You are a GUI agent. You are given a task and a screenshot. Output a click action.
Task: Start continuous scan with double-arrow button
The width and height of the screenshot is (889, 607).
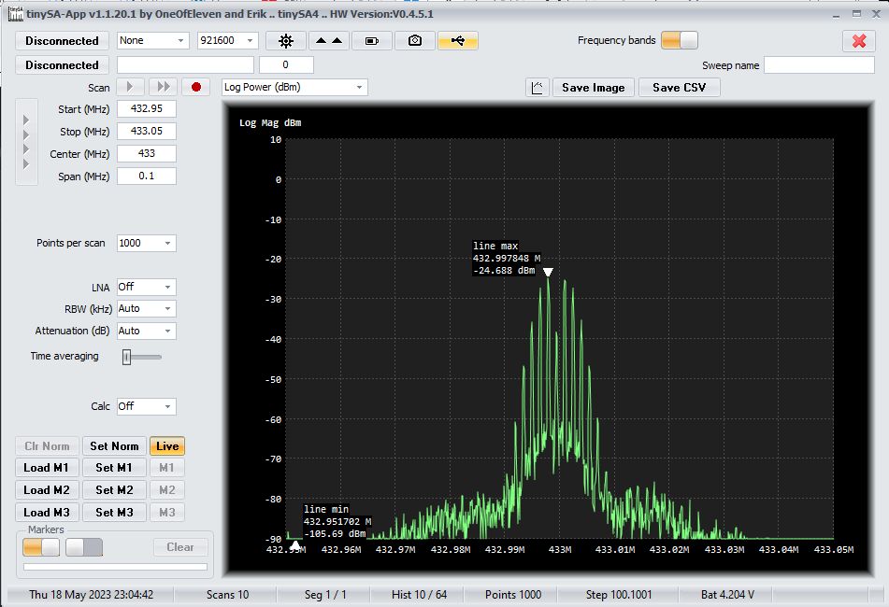(164, 87)
